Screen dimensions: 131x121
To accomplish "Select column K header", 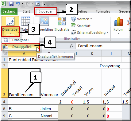I will click(x=92, y=53).
